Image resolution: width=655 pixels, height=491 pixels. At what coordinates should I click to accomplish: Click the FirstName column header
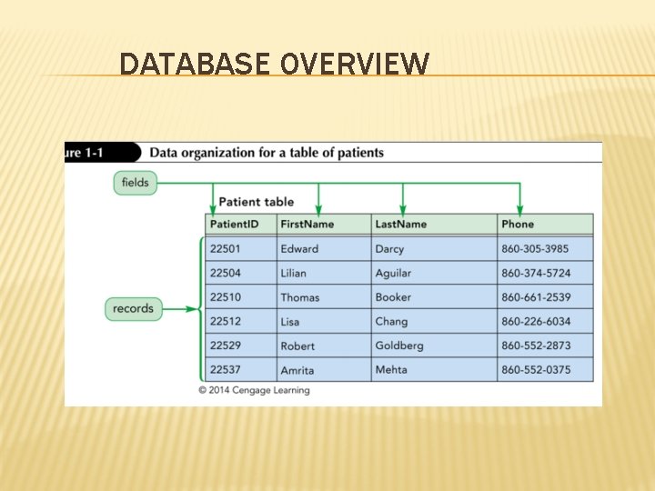click(324, 225)
